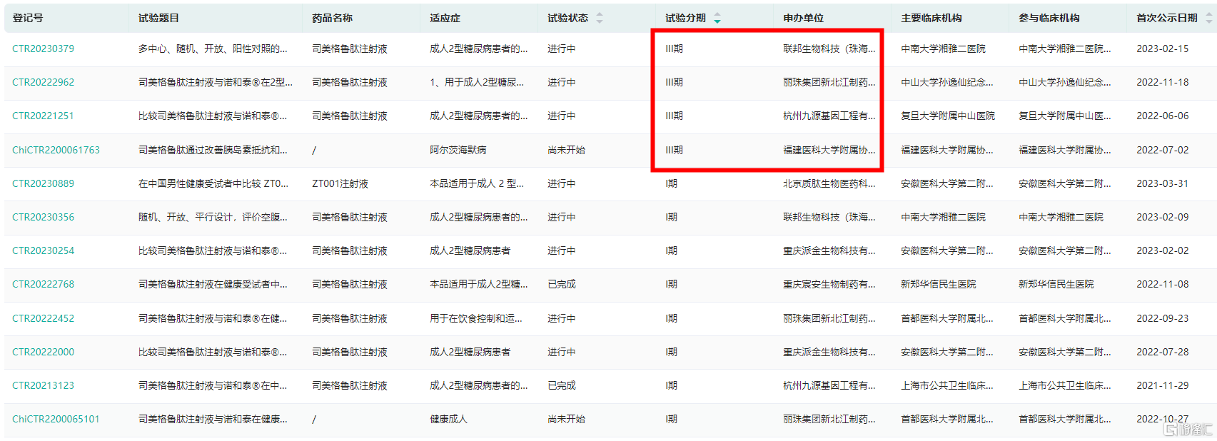Image resolution: width=1217 pixels, height=441 pixels.
Task: Open registration link ChiCTR2200065101
Action: 56,419
